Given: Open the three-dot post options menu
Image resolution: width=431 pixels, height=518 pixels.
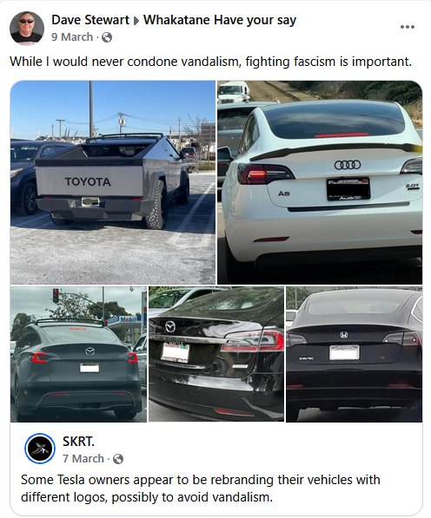Looking at the screenshot, I should 408,27.
